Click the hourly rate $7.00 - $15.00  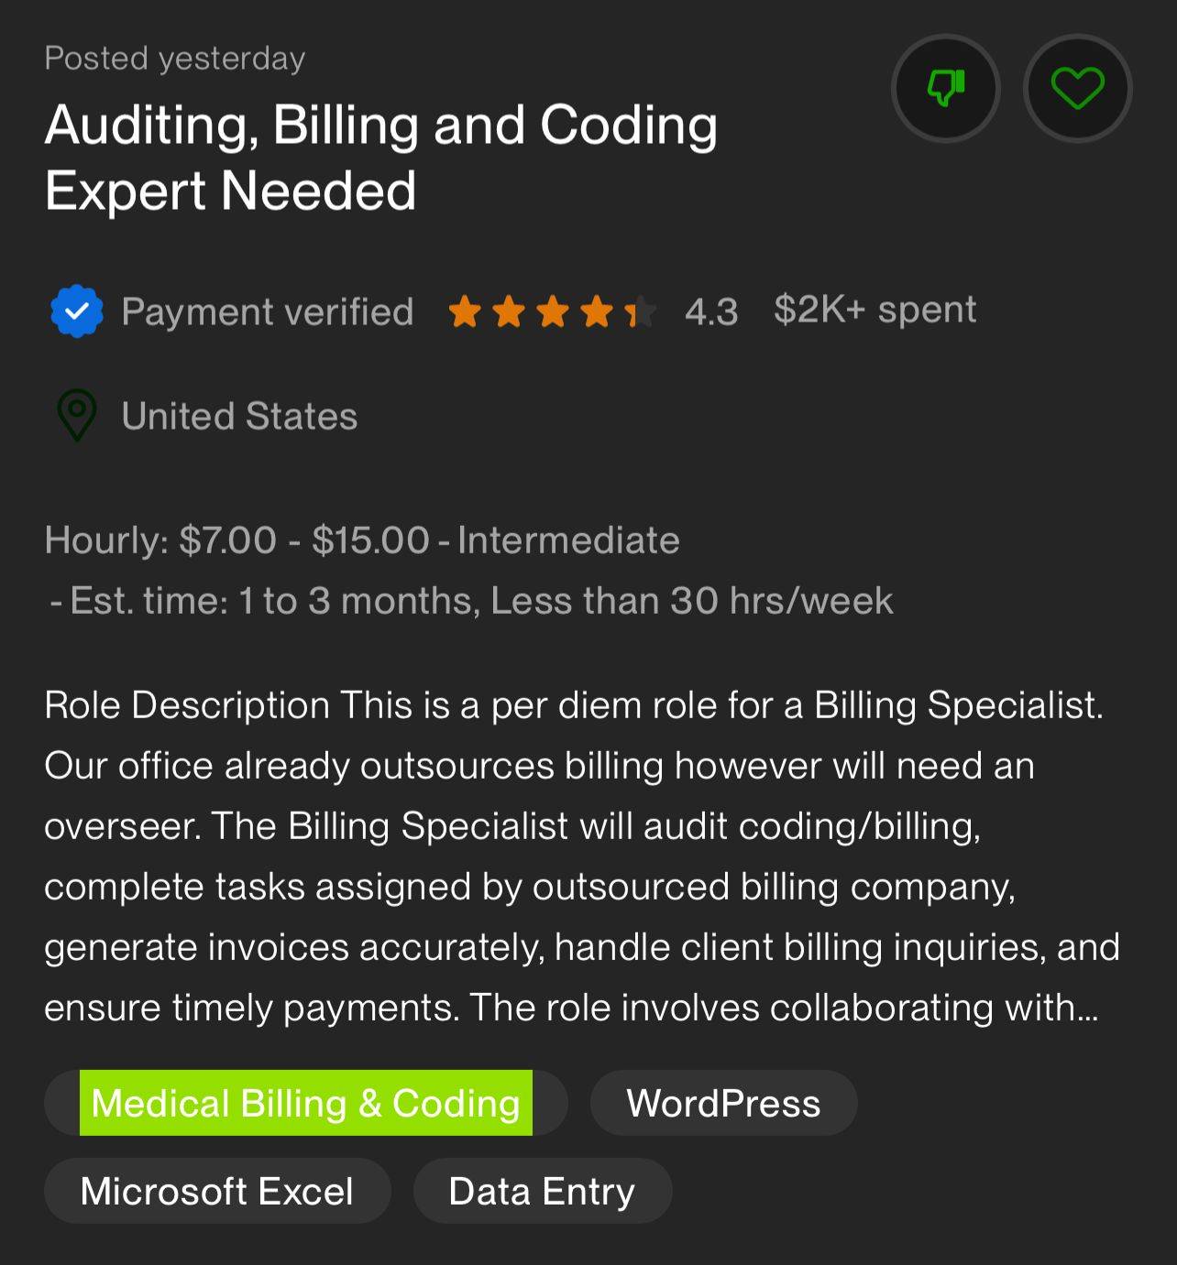tap(304, 540)
